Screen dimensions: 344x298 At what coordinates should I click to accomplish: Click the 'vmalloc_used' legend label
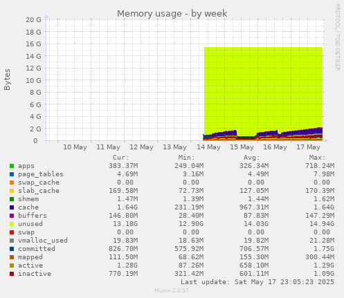(43, 241)
